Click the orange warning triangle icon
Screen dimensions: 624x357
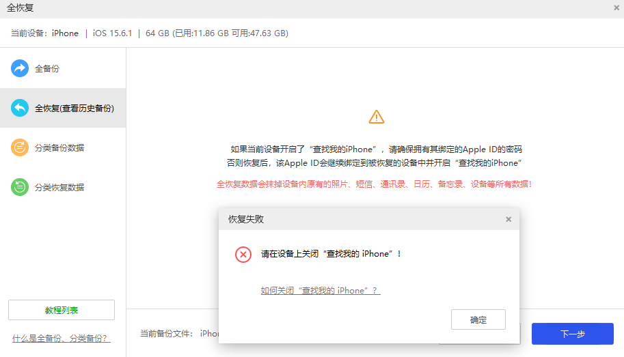click(376, 117)
